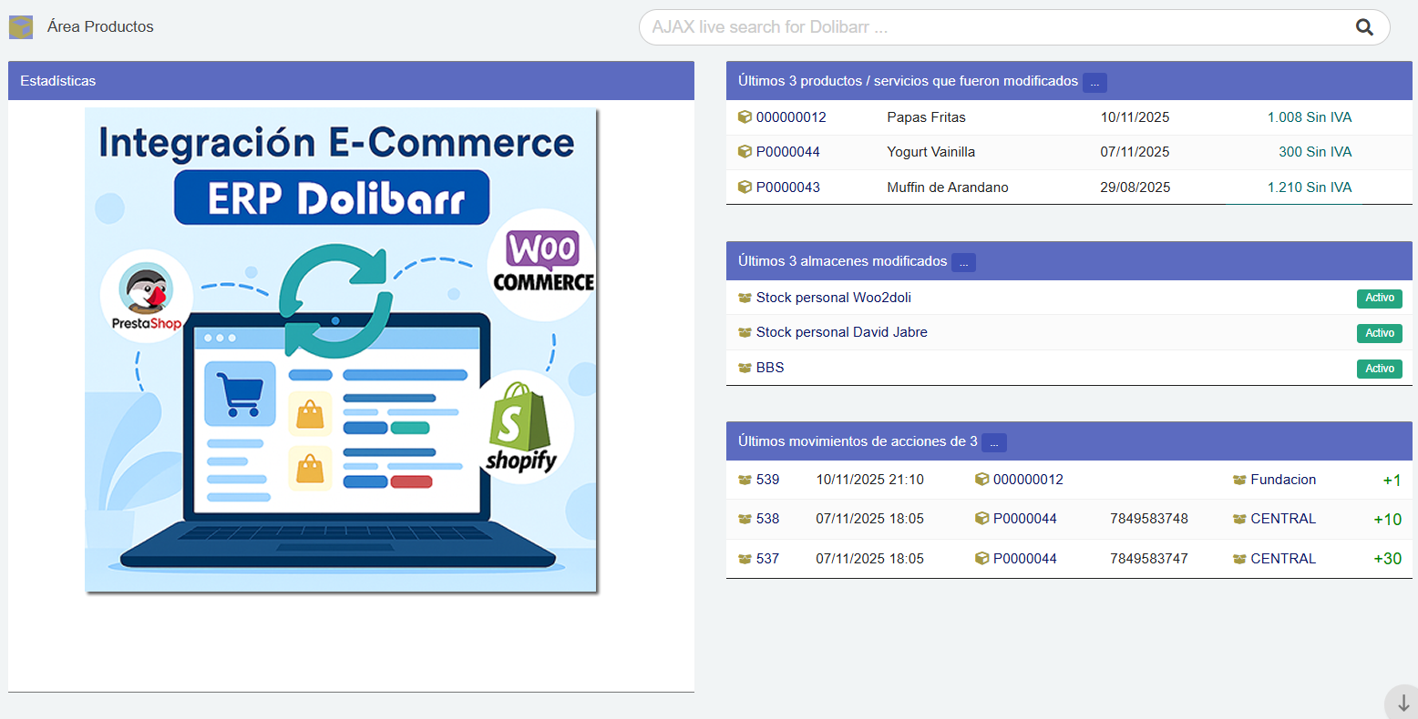
Task: Click the movement icon next to entry 539
Action: (744, 479)
